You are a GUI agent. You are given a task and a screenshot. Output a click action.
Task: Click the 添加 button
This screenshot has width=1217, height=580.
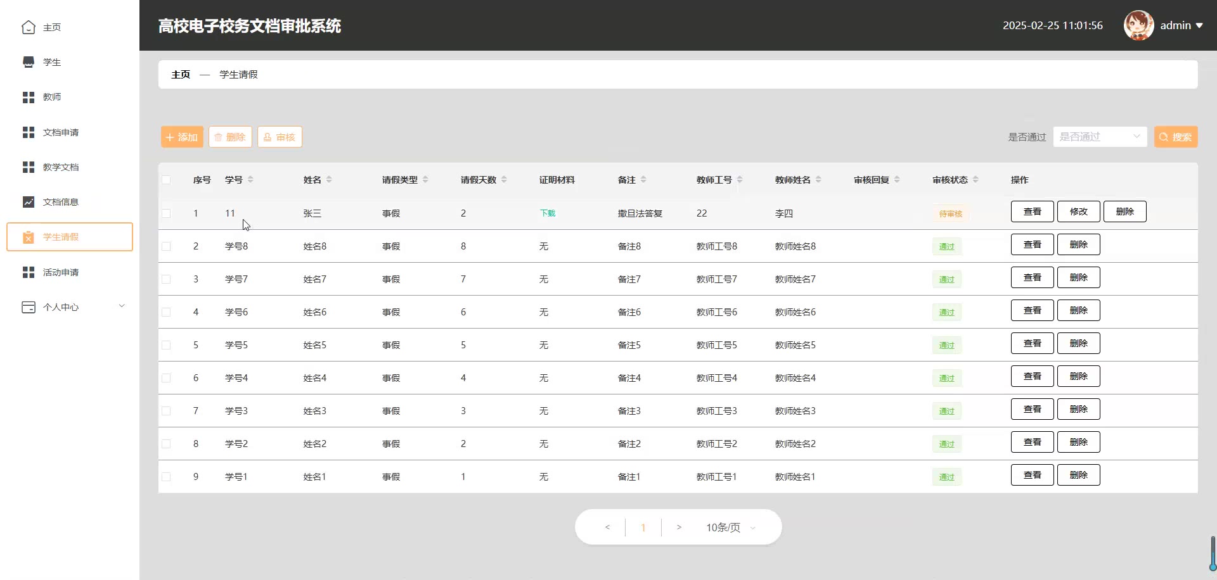click(182, 137)
